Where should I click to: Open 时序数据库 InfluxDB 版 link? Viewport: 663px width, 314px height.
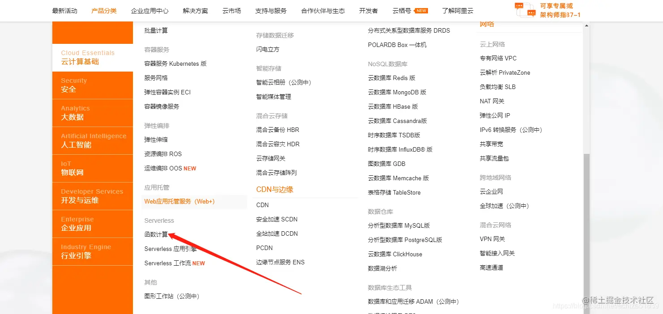coord(400,149)
